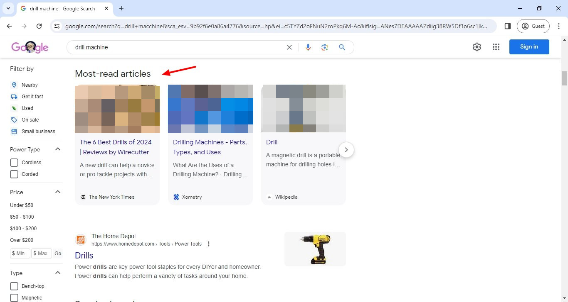Open the Chrome browser menu
The image size is (568, 302).
[x=559, y=26]
